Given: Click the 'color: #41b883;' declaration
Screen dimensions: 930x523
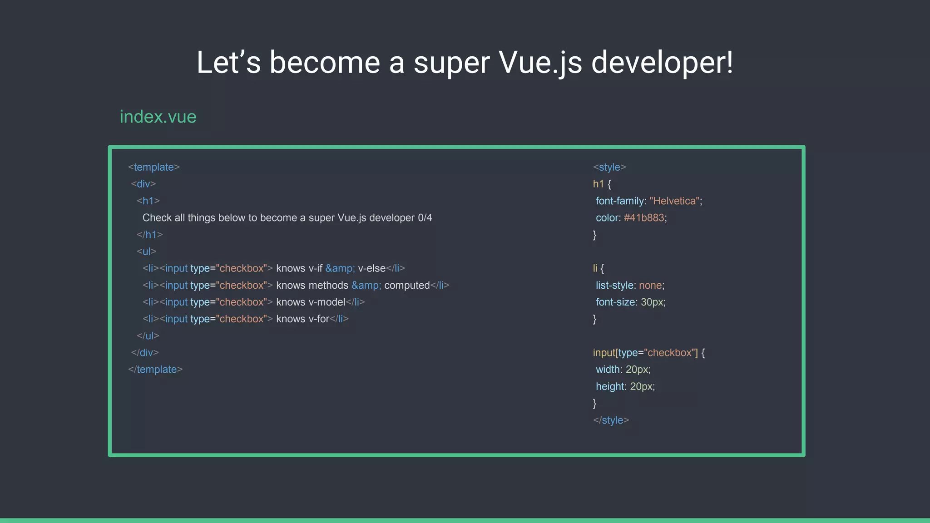Looking at the screenshot, I should pos(631,218).
